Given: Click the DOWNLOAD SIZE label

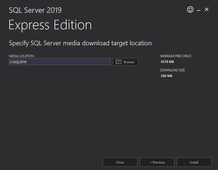Looking at the screenshot, I should pyautogui.click(x=173, y=70).
